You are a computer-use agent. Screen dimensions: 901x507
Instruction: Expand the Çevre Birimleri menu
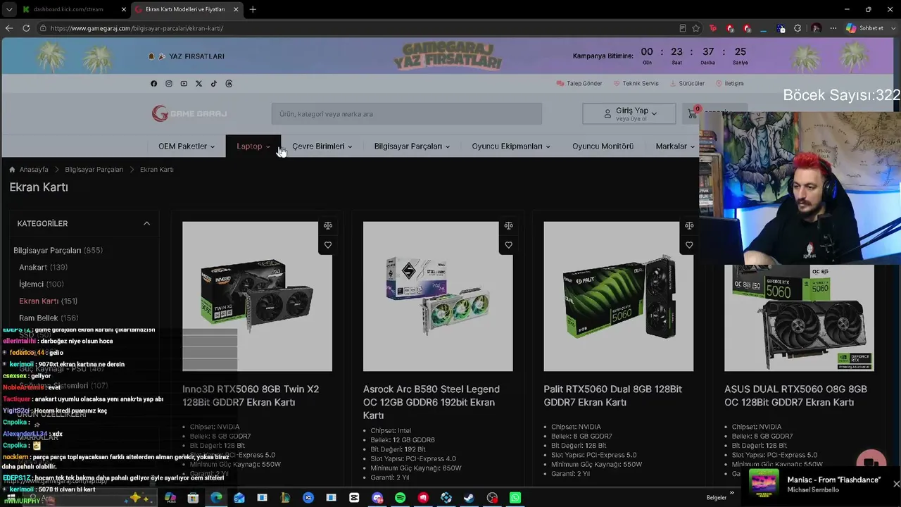[322, 146]
